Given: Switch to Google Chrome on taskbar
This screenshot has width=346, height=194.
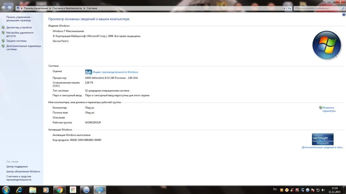Looking at the screenshot, I should click(x=59, y=190).
